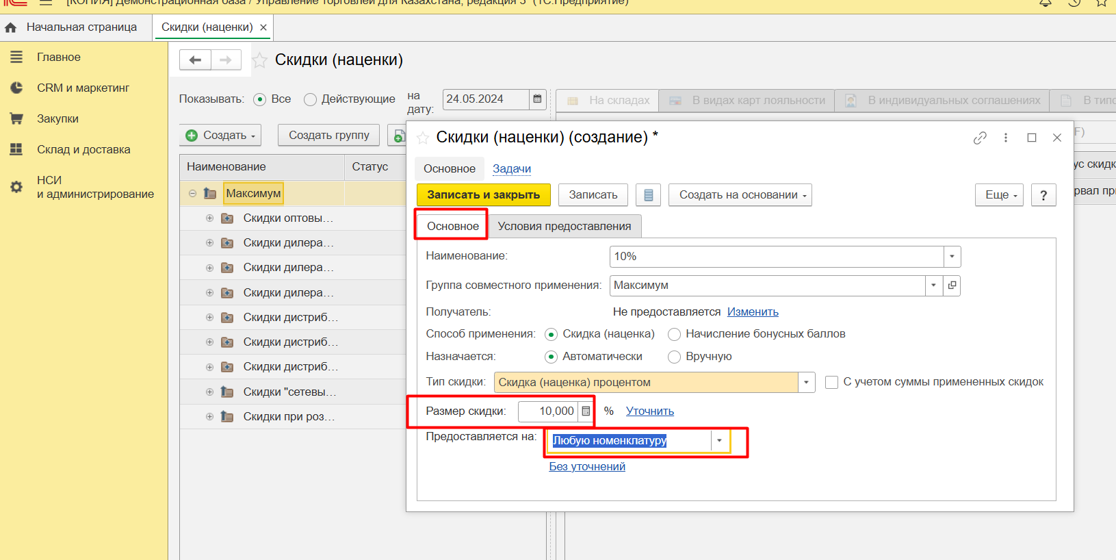
Task: Click the copy link icon in dialog header
Action: pyautogui.click(x=980, y=138)
